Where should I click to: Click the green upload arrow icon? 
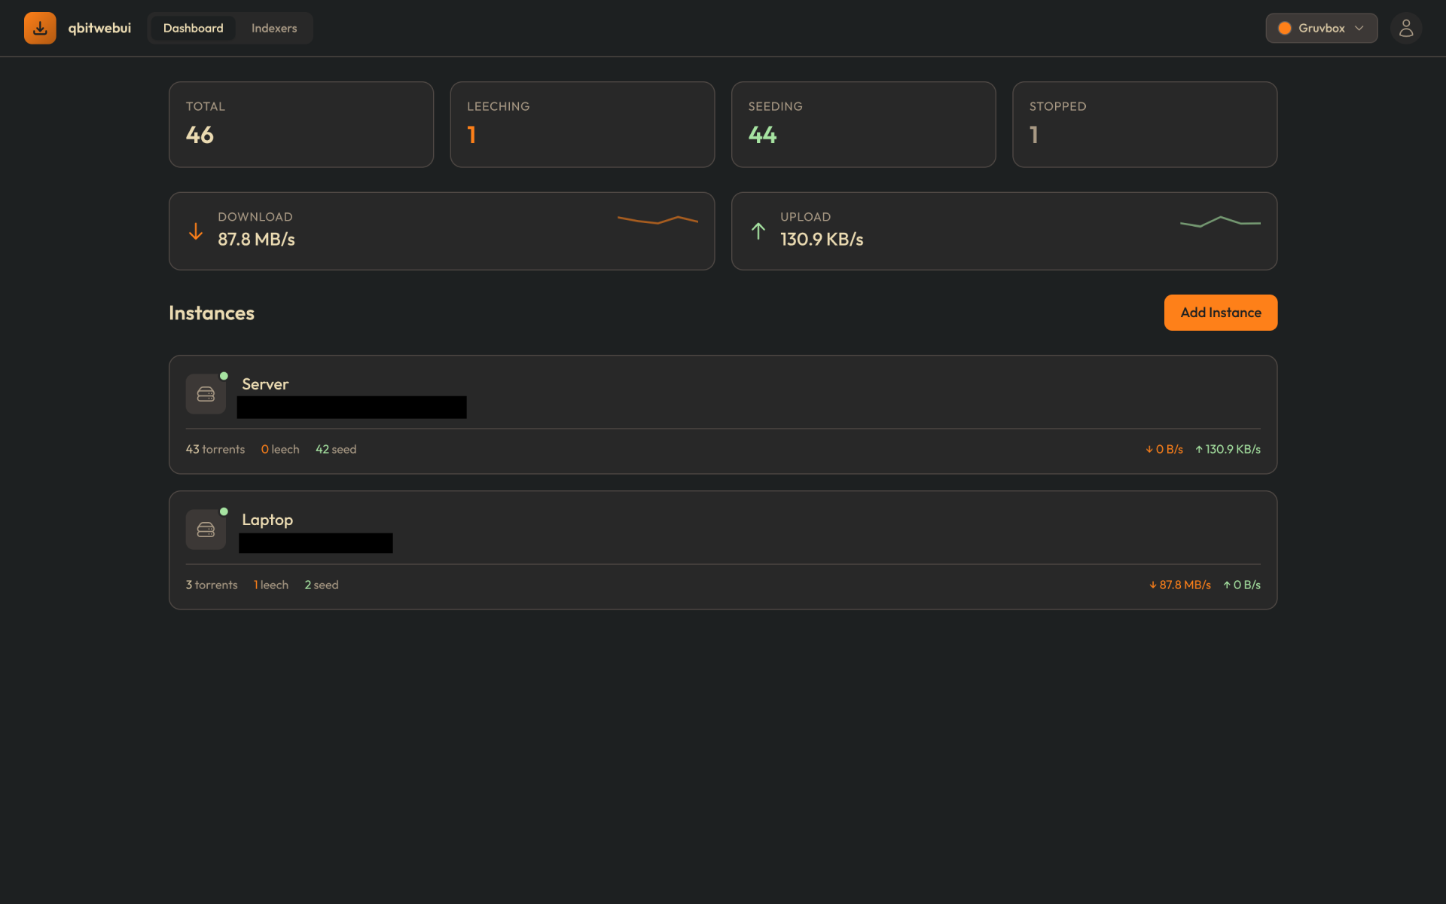coord(758,231)
